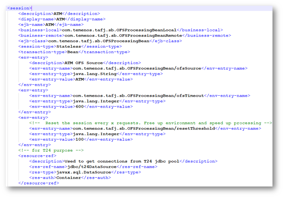Viewport: 284px width, 198px height.
Task: Select the OFSProcessingBeanLocal business-local line
Action: (120, 30)
